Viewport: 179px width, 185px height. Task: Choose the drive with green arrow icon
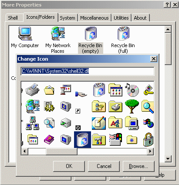click(66, 123)
